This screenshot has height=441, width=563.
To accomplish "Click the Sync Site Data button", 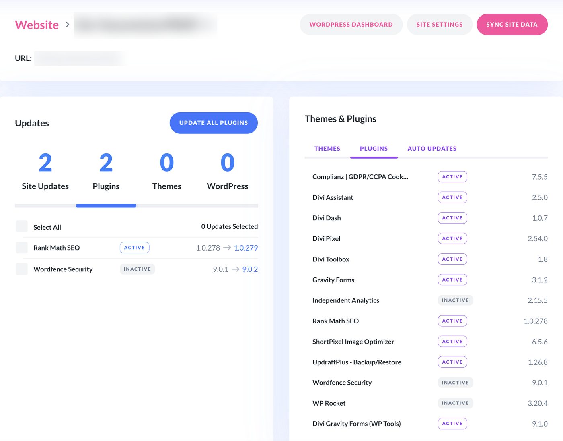I will click(x=512, y=25).
